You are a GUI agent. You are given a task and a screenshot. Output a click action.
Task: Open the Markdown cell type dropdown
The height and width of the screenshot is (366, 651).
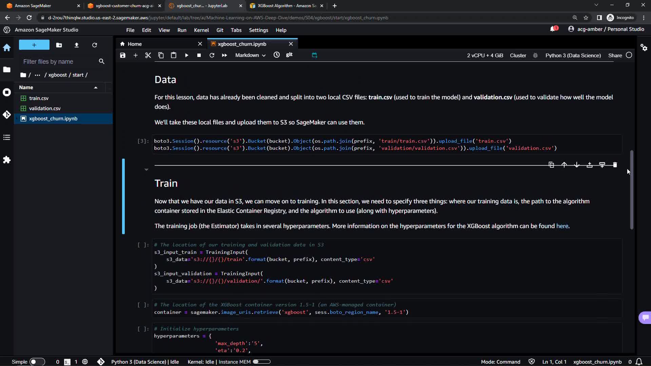(x=250, y=55)
